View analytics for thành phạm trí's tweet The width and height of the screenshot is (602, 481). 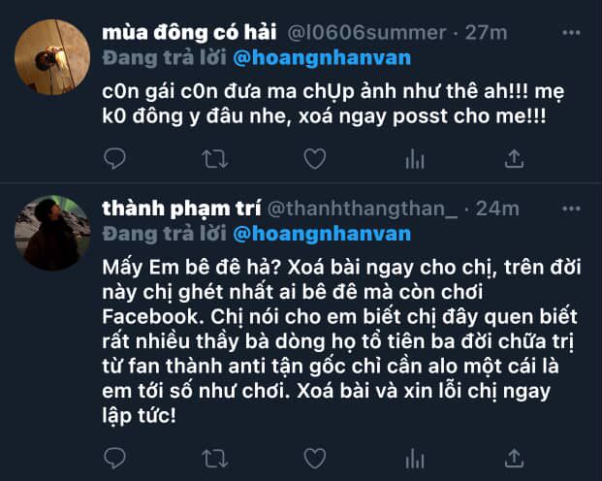click(415, 458)
